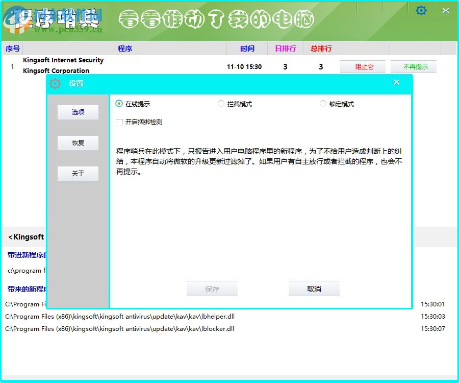Enable the 开启捆绑检测 bundle detection checkbox
This screenshot has height=383, width=459.
point(118,122)
